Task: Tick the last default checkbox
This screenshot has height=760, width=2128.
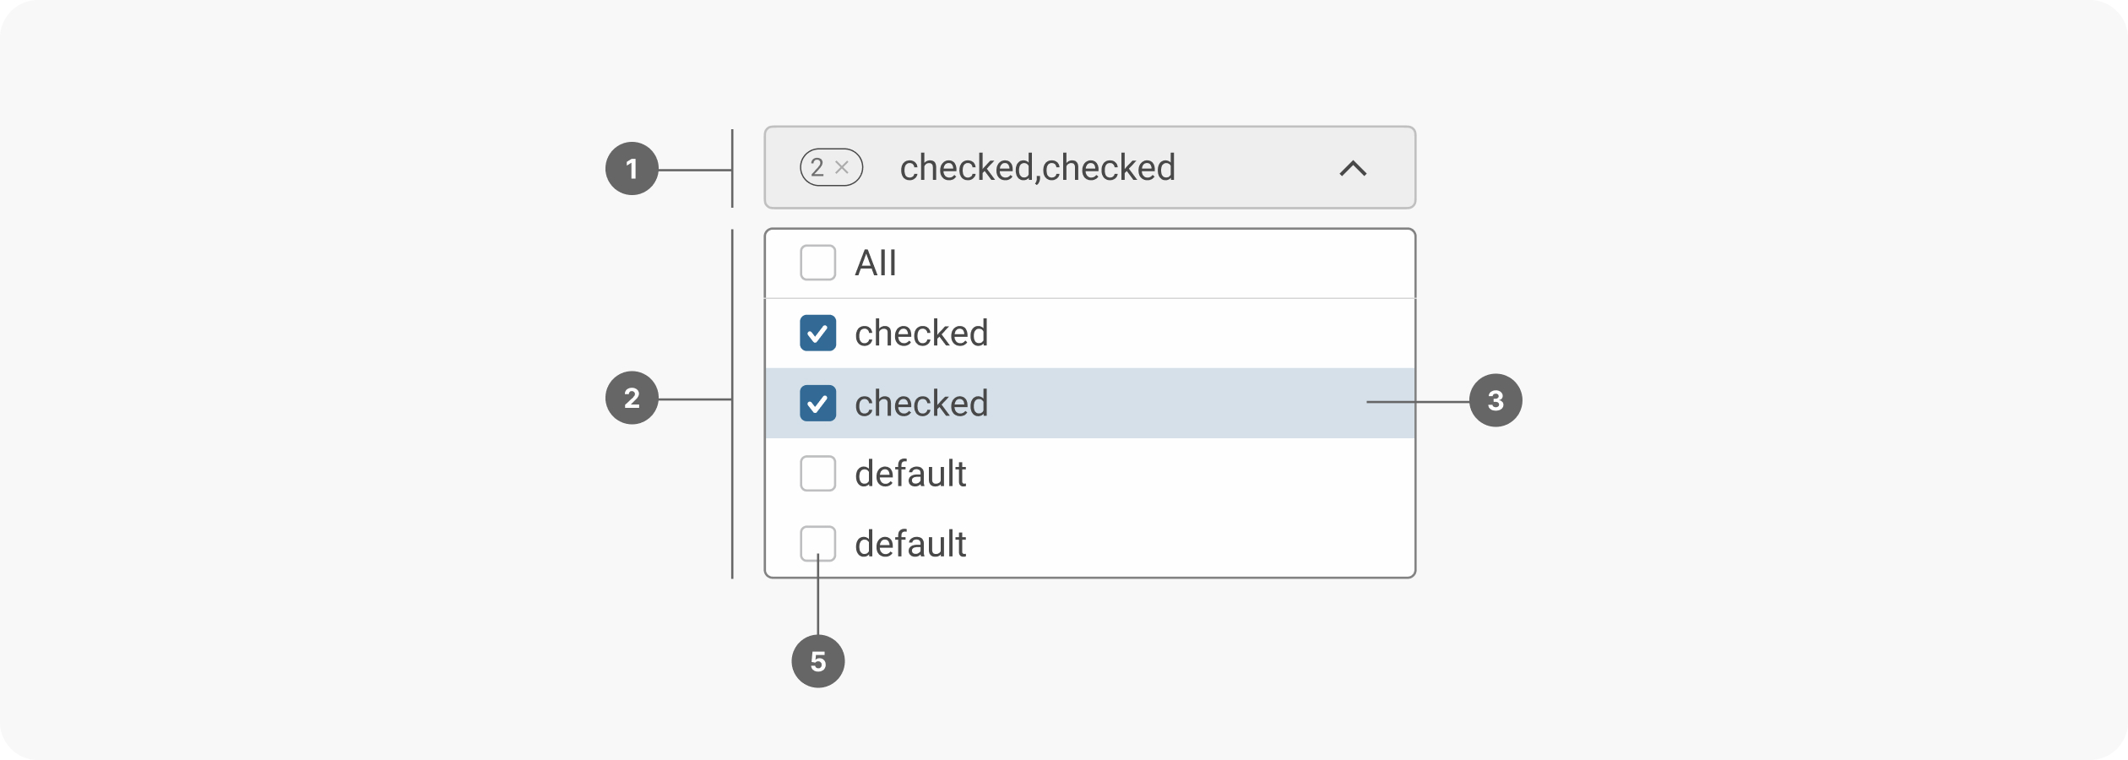Action: pos(817,544)
